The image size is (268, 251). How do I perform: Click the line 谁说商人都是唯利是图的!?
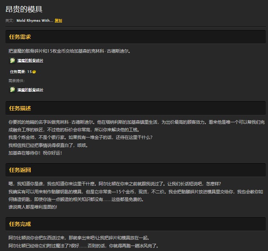(33, 207)
